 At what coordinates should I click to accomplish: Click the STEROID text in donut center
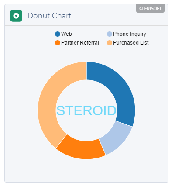pyautogui.click(x=86, y=110)
